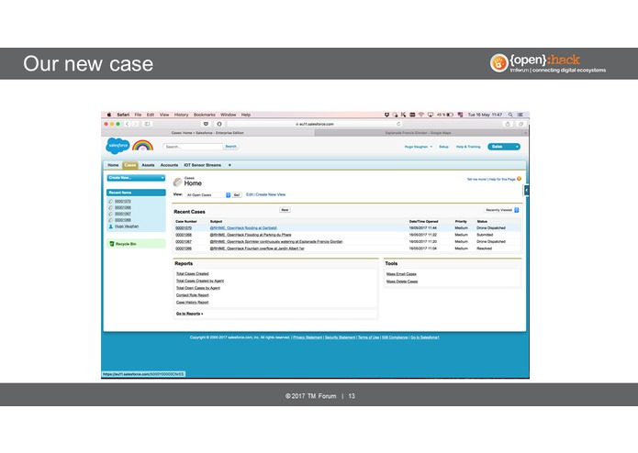Reload the Salesforce page
This screenshot has width=638, height=453.
(398, 124)
